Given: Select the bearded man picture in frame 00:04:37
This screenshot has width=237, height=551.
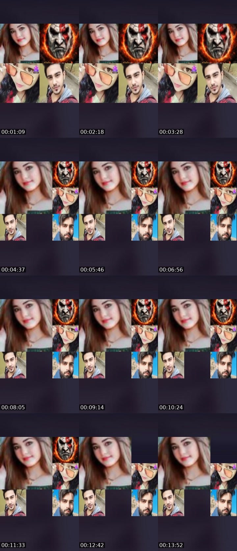Looking at the screenshot, I should [x=66, y=227].
